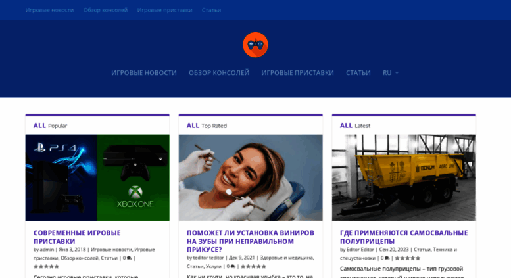This screenshot has height=278, width=511.
Task: Open article Современные игровые приставки
Action: click(77, 237)
